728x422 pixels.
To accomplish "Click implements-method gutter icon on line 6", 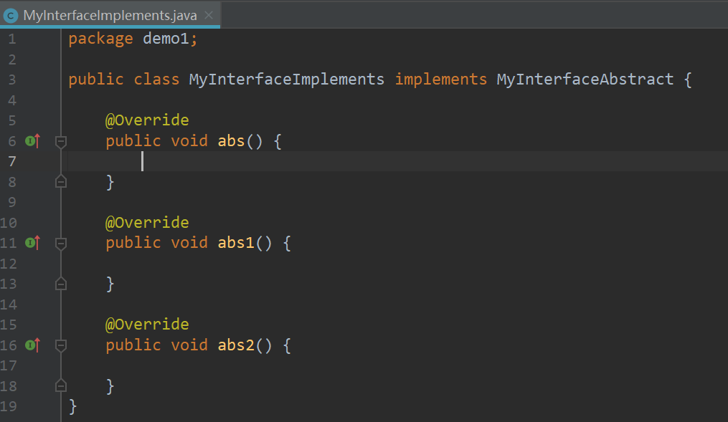I will point(32,141).
